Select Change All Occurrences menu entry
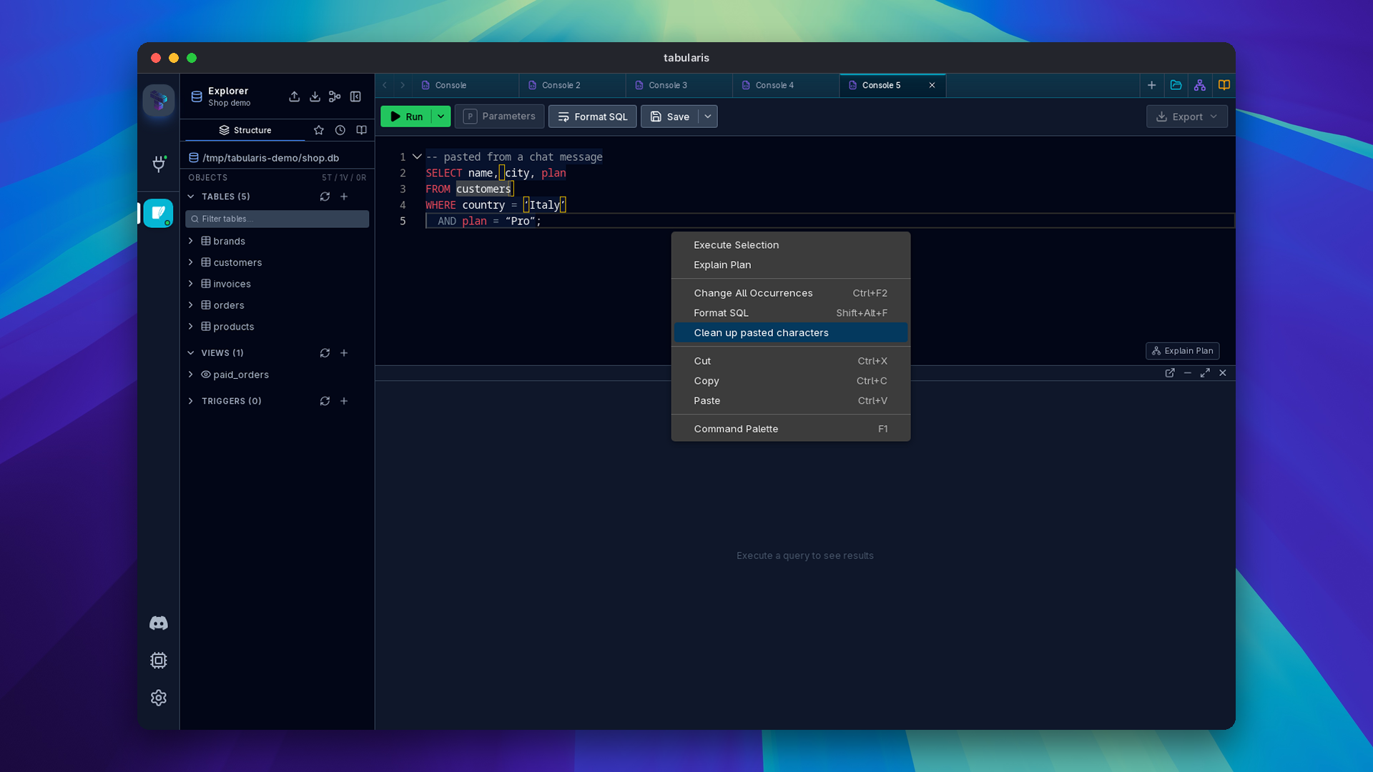This screenshot has width=1373, height=772. (790, 293)
